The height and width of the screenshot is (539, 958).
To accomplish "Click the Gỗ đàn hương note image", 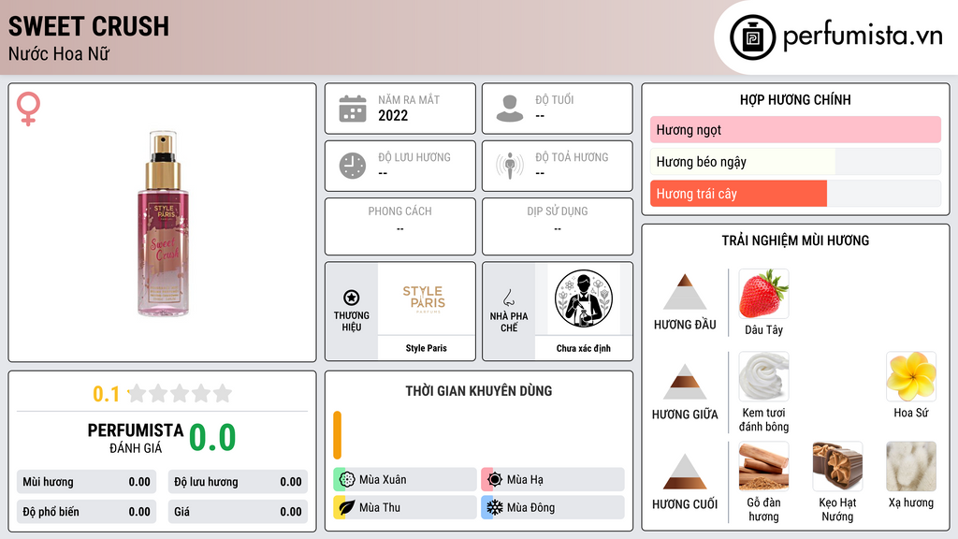I will click(x=763, y=466).
